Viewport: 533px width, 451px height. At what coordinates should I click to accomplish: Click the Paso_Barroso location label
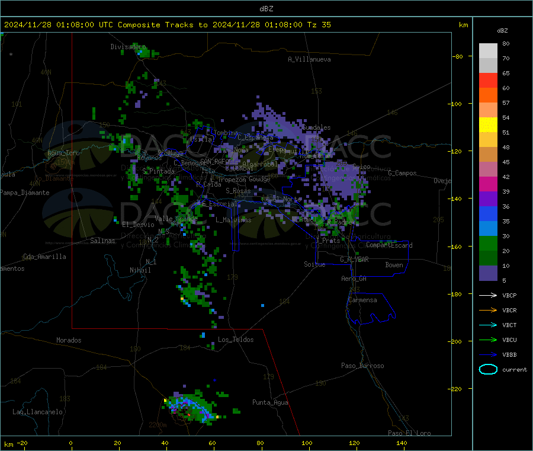[362, 366]
